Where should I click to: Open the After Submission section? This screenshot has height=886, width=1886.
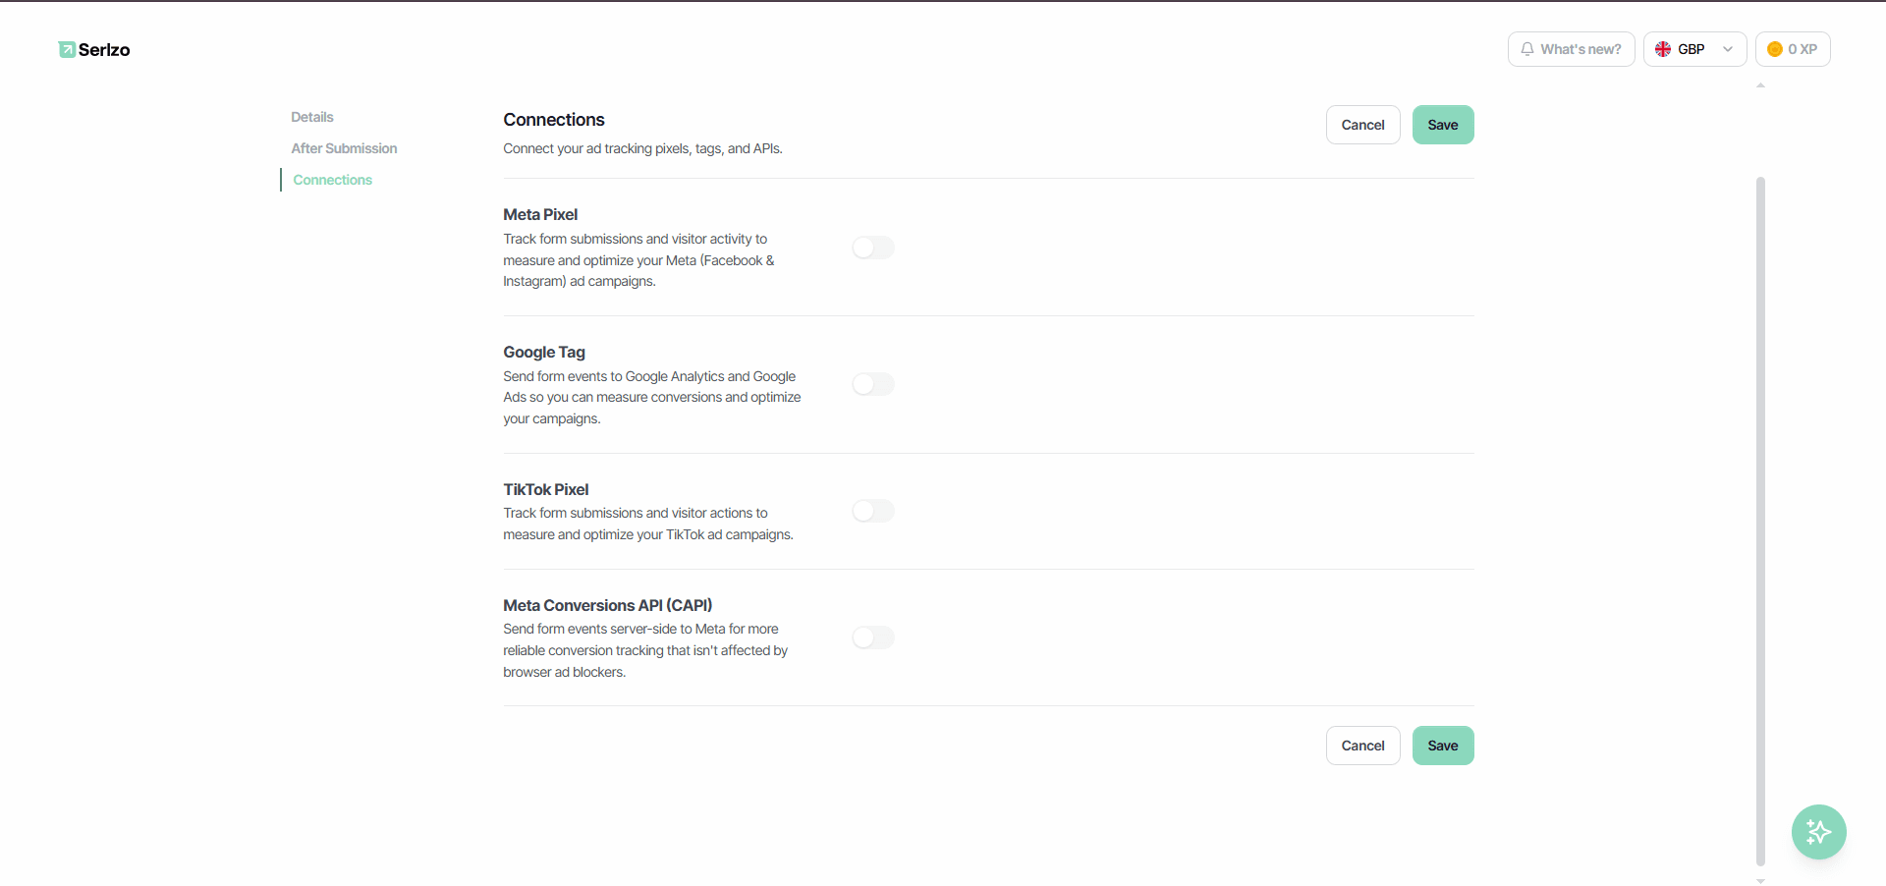[344, 148]
